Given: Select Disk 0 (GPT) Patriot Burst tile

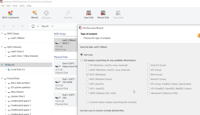Looking at the screenshot, I should 65,68.
